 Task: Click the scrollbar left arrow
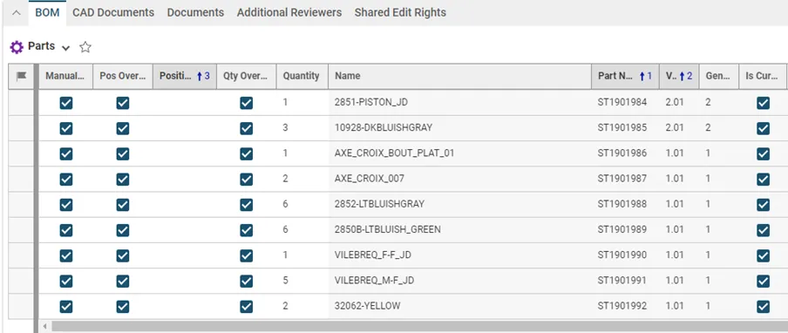point(44,327)
